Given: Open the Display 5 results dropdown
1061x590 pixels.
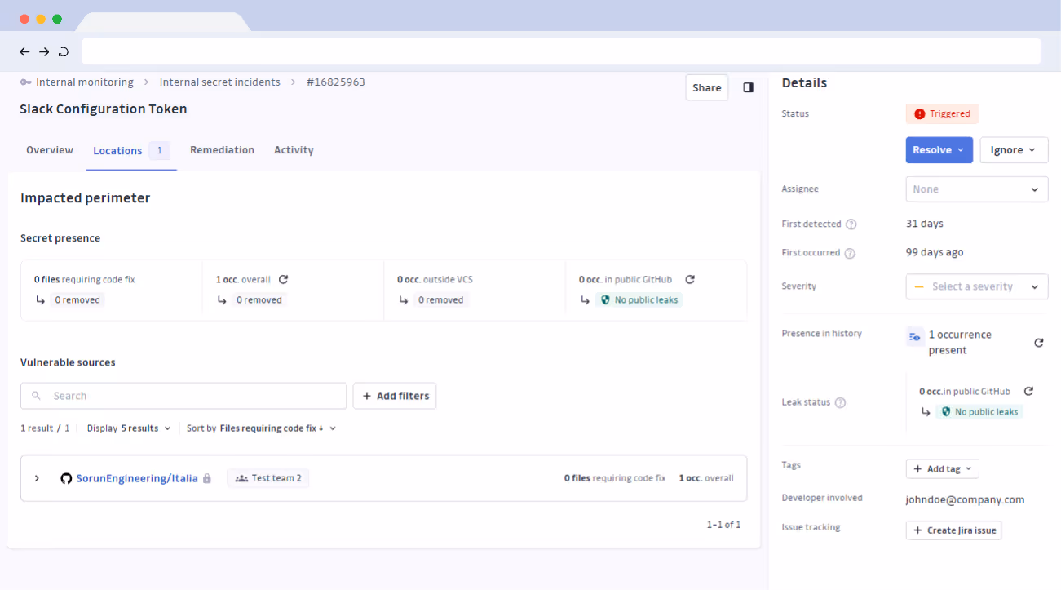Looking at the screenshot, I should tap(130, 428).
